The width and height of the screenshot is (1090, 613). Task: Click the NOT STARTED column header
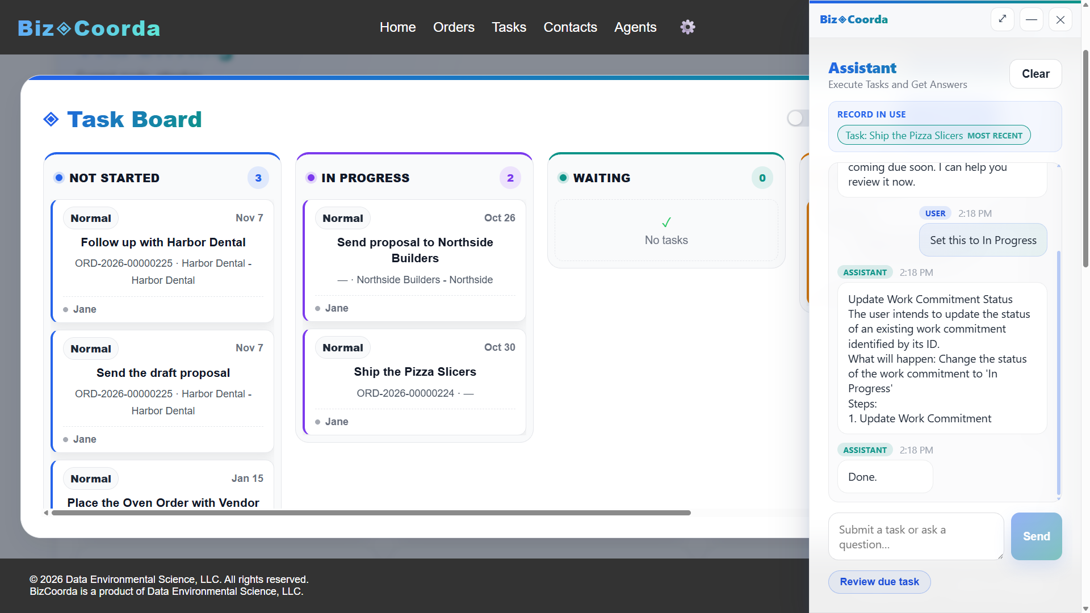(x=114, y=178)
